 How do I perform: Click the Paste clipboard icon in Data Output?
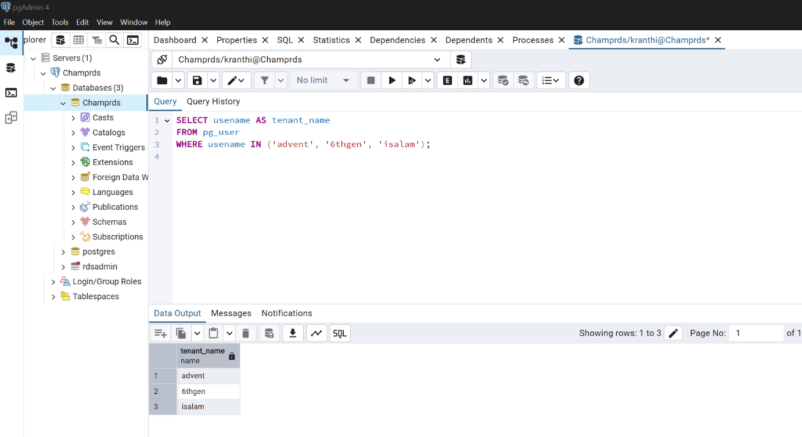point(214,333)
